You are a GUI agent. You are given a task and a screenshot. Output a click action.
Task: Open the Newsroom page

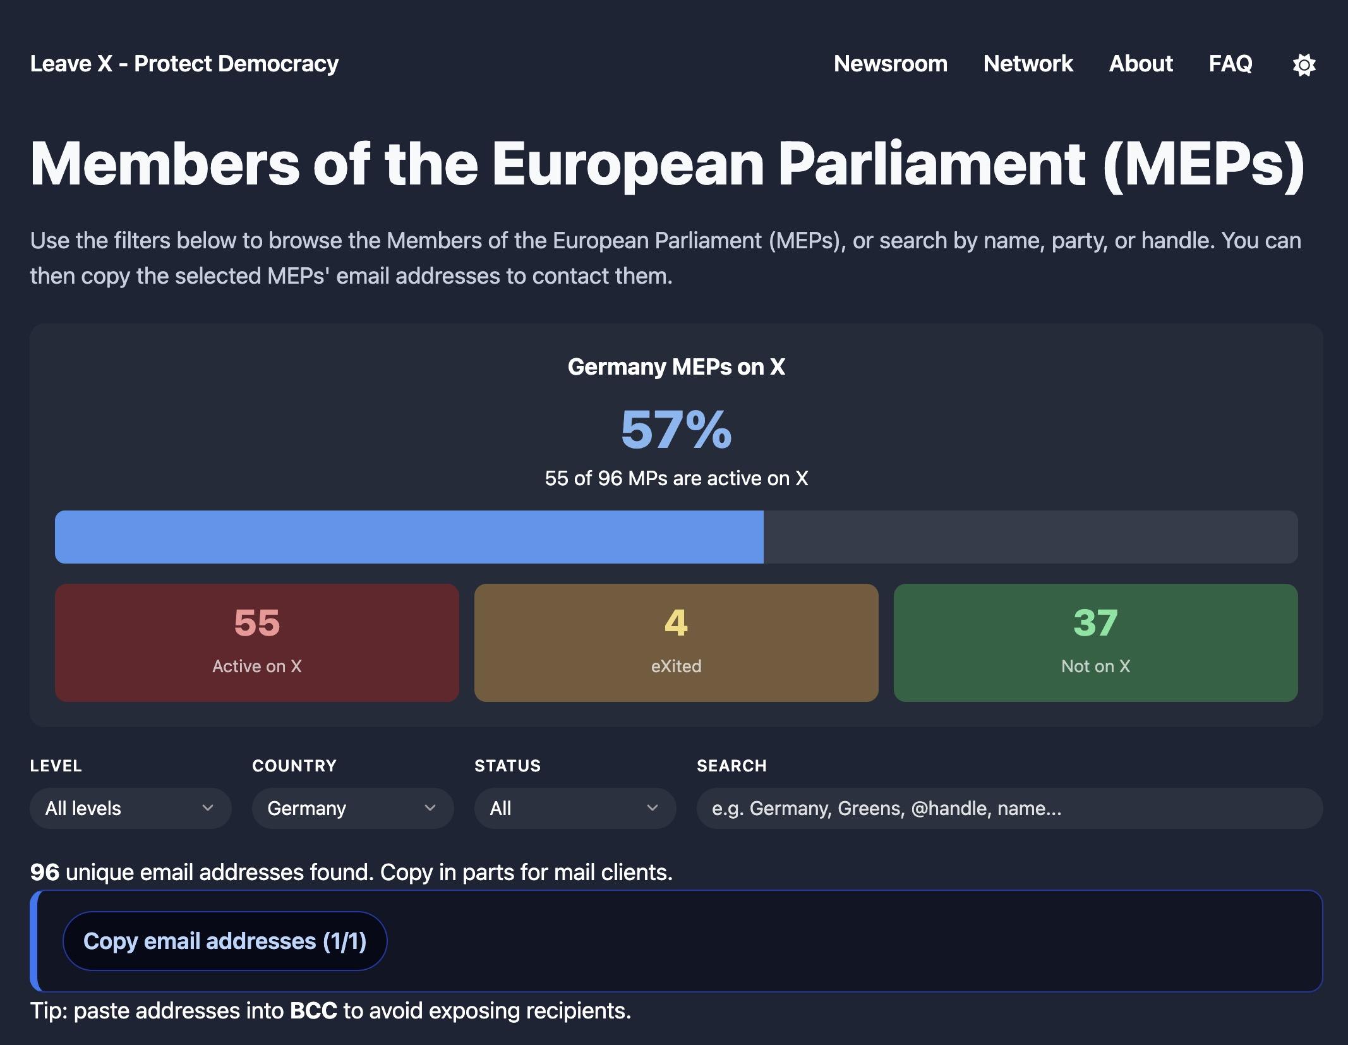pyautogui.click(x=890, y=64)
